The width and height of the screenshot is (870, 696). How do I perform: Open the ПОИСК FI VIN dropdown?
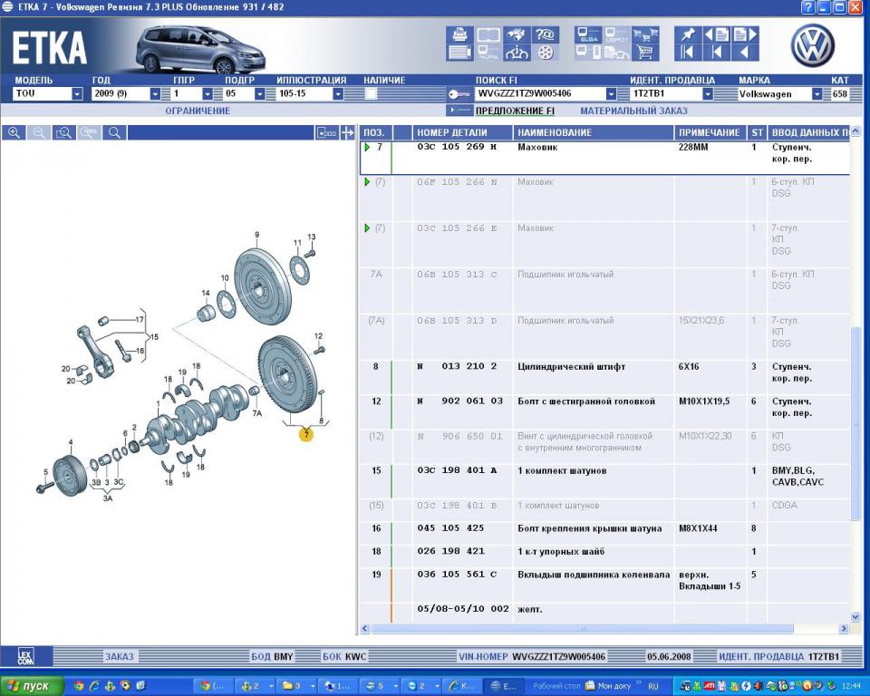click(x=611, y=94)
